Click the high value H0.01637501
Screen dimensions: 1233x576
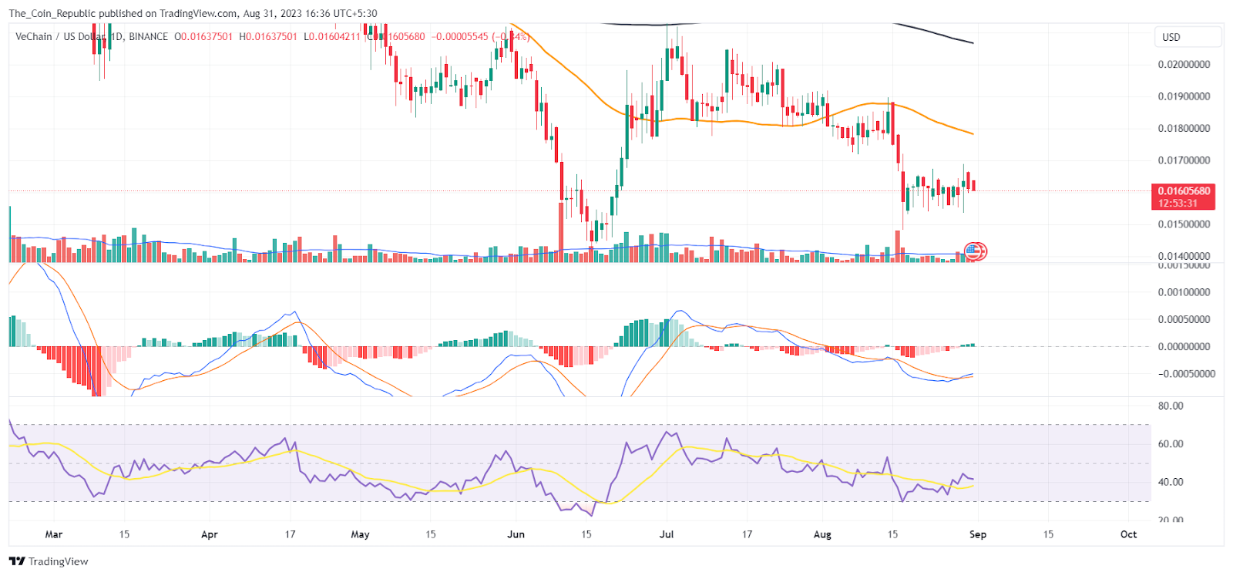[x=268, y=36]
